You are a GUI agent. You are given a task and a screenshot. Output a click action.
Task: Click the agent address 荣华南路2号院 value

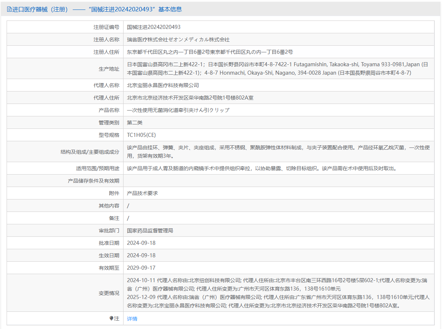click(190, 98)
